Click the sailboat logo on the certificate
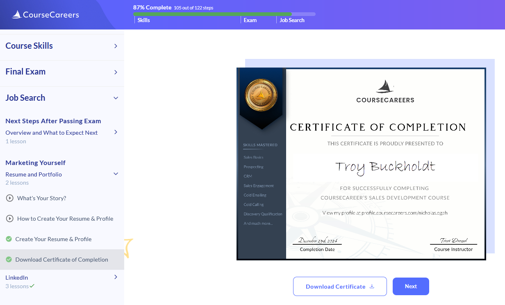Viewport: 505px width, 305px height. click(385, 86)
